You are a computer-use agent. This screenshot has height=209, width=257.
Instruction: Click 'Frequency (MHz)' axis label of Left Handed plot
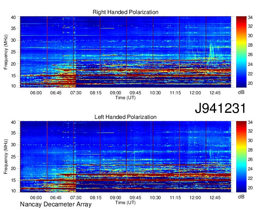click(x=6, y=157)
